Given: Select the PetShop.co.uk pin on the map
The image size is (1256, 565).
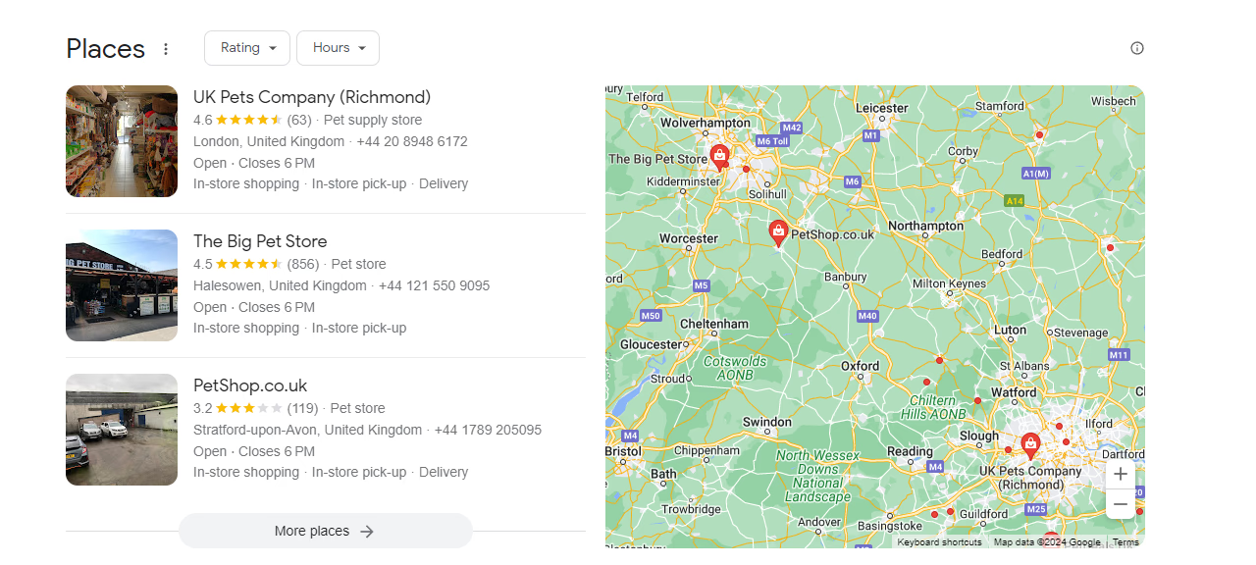Looking at the screenshot, I should [778, 233].
